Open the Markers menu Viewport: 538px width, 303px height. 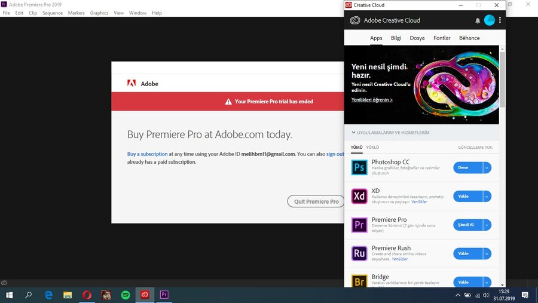(76, 13)
